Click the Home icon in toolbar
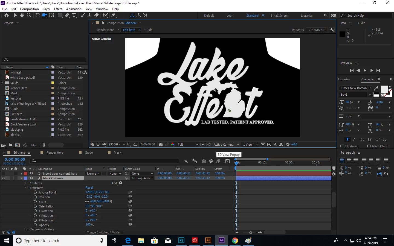394x246 pixels. click(x=7, y=15)
